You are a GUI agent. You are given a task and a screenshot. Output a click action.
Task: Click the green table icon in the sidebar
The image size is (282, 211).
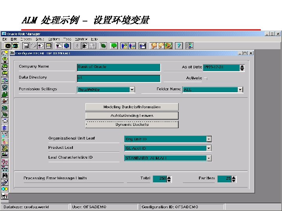click(5, 73)
